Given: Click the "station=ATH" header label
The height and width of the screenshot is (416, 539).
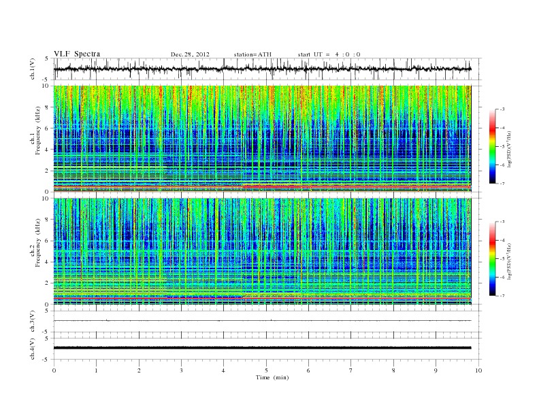Looking at the screenshot, I should pos(252,54).
